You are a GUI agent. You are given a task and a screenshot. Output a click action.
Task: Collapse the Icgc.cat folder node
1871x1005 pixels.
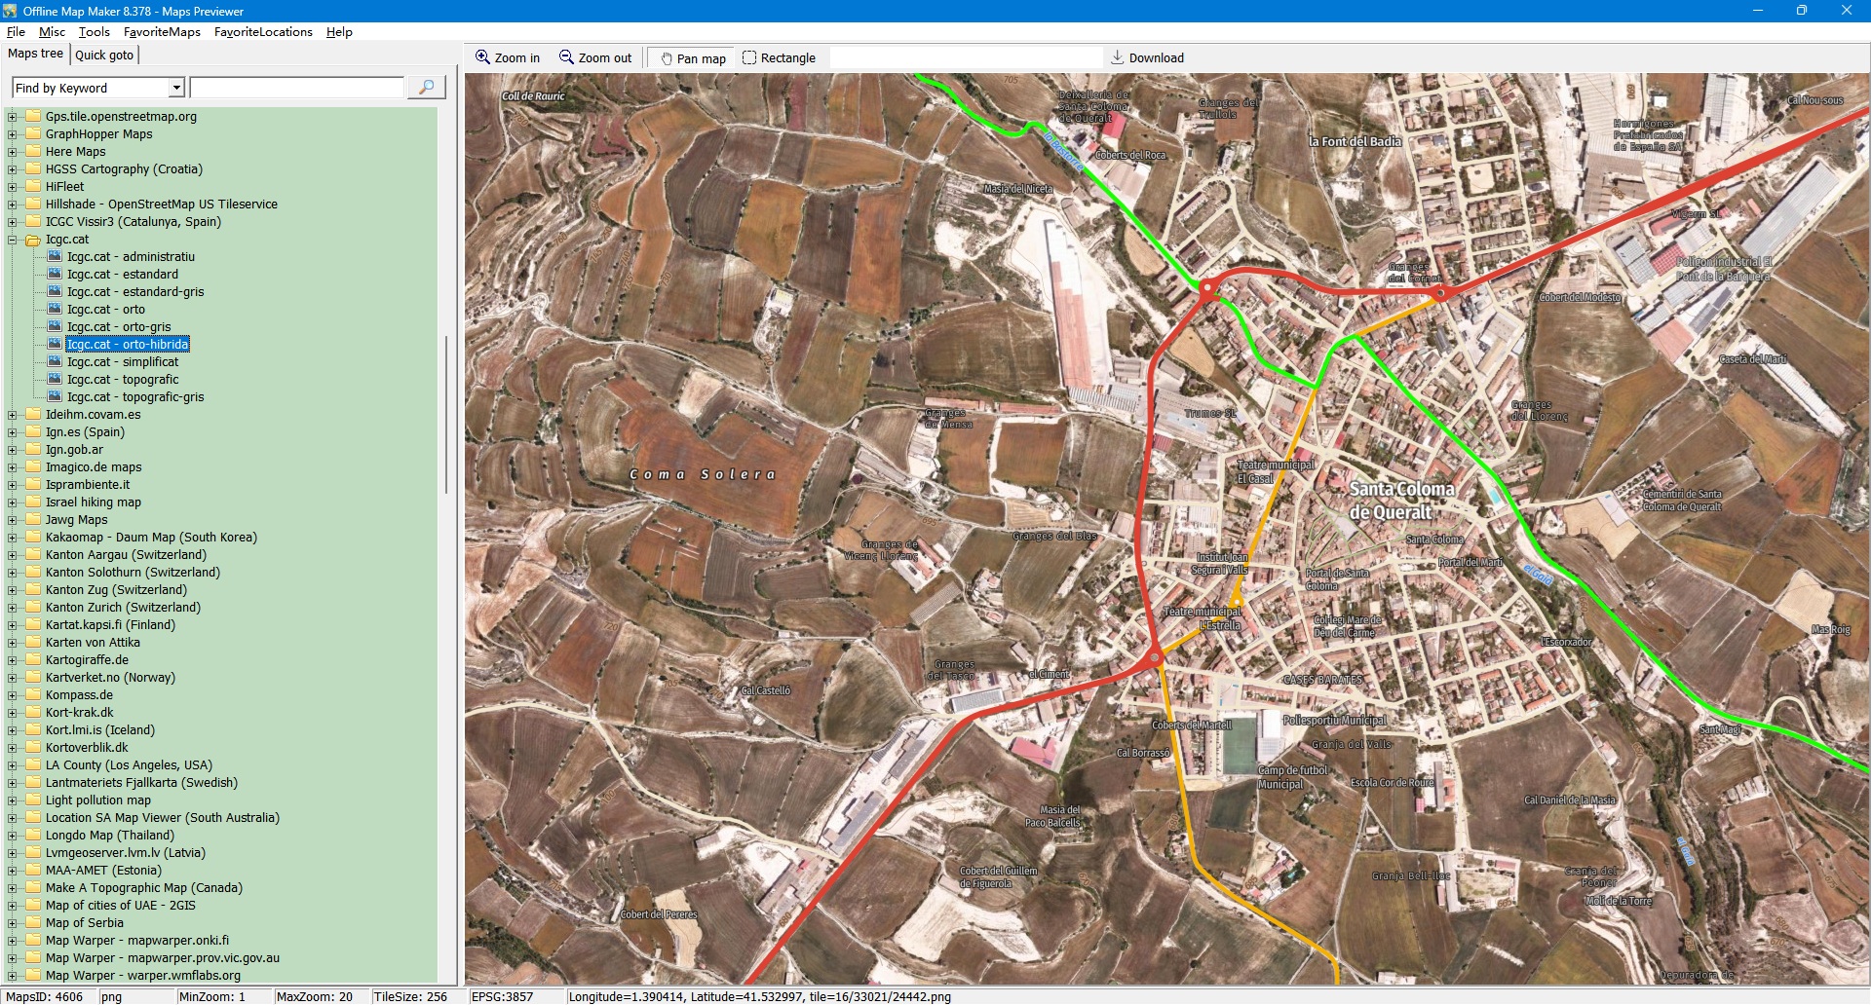click(x=13, y=240)
